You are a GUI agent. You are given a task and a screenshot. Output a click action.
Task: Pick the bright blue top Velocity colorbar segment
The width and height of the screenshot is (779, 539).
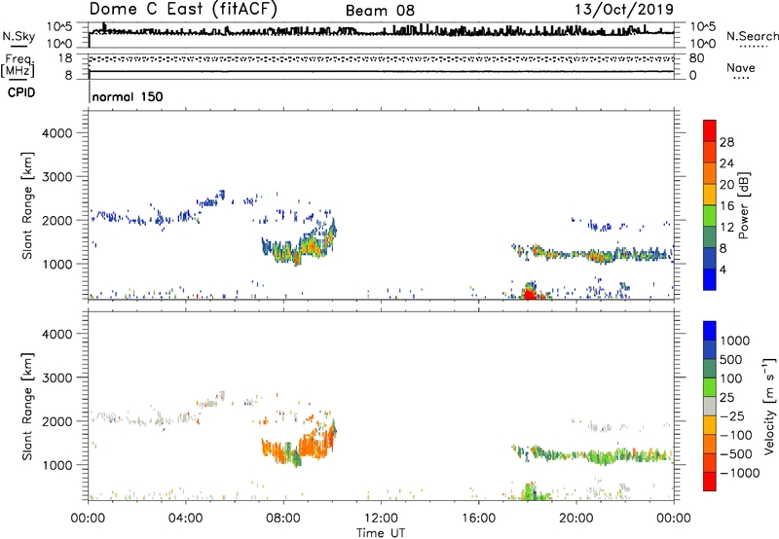click(710, 331)
